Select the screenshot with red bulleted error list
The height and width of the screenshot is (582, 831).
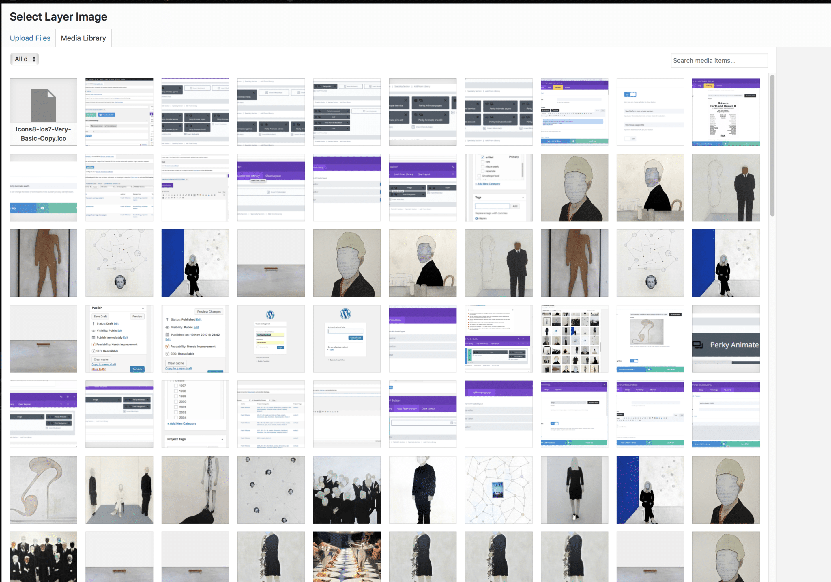click(x=498, y=339)
